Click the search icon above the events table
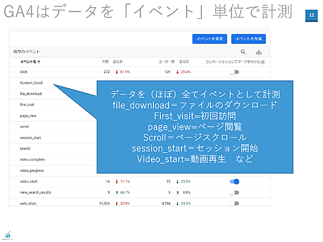The image size is (323, 242). point(243,52)
